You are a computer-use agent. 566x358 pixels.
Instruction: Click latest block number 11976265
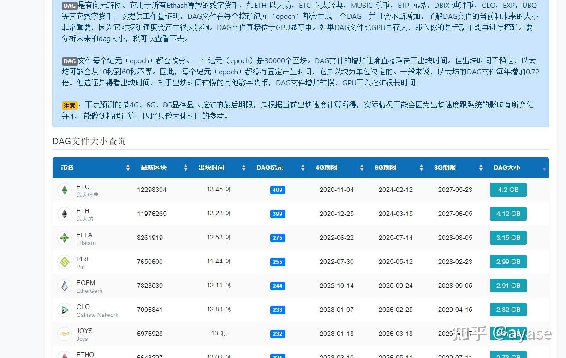tap(152, 214)
